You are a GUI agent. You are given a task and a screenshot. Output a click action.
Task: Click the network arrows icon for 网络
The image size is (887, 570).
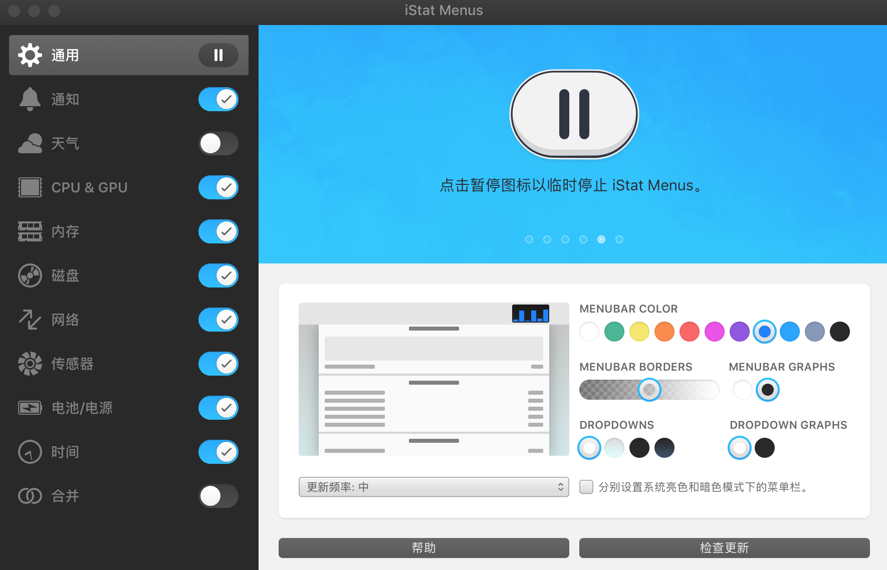[x=30, y=320]
